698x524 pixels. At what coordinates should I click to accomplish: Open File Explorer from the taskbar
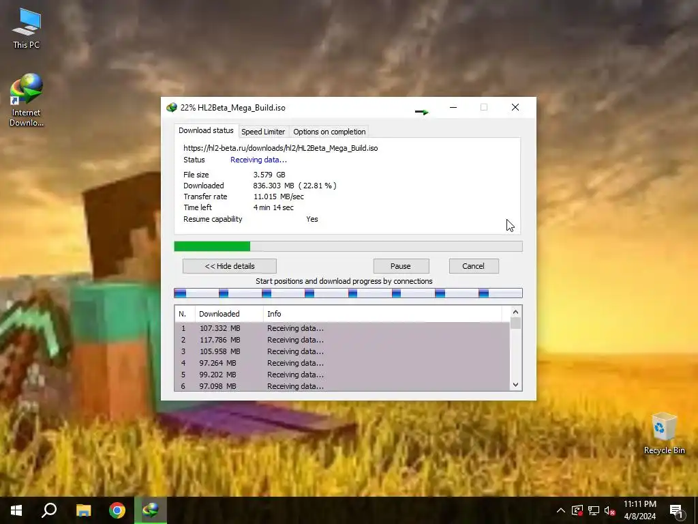click(x=83, y=510)
